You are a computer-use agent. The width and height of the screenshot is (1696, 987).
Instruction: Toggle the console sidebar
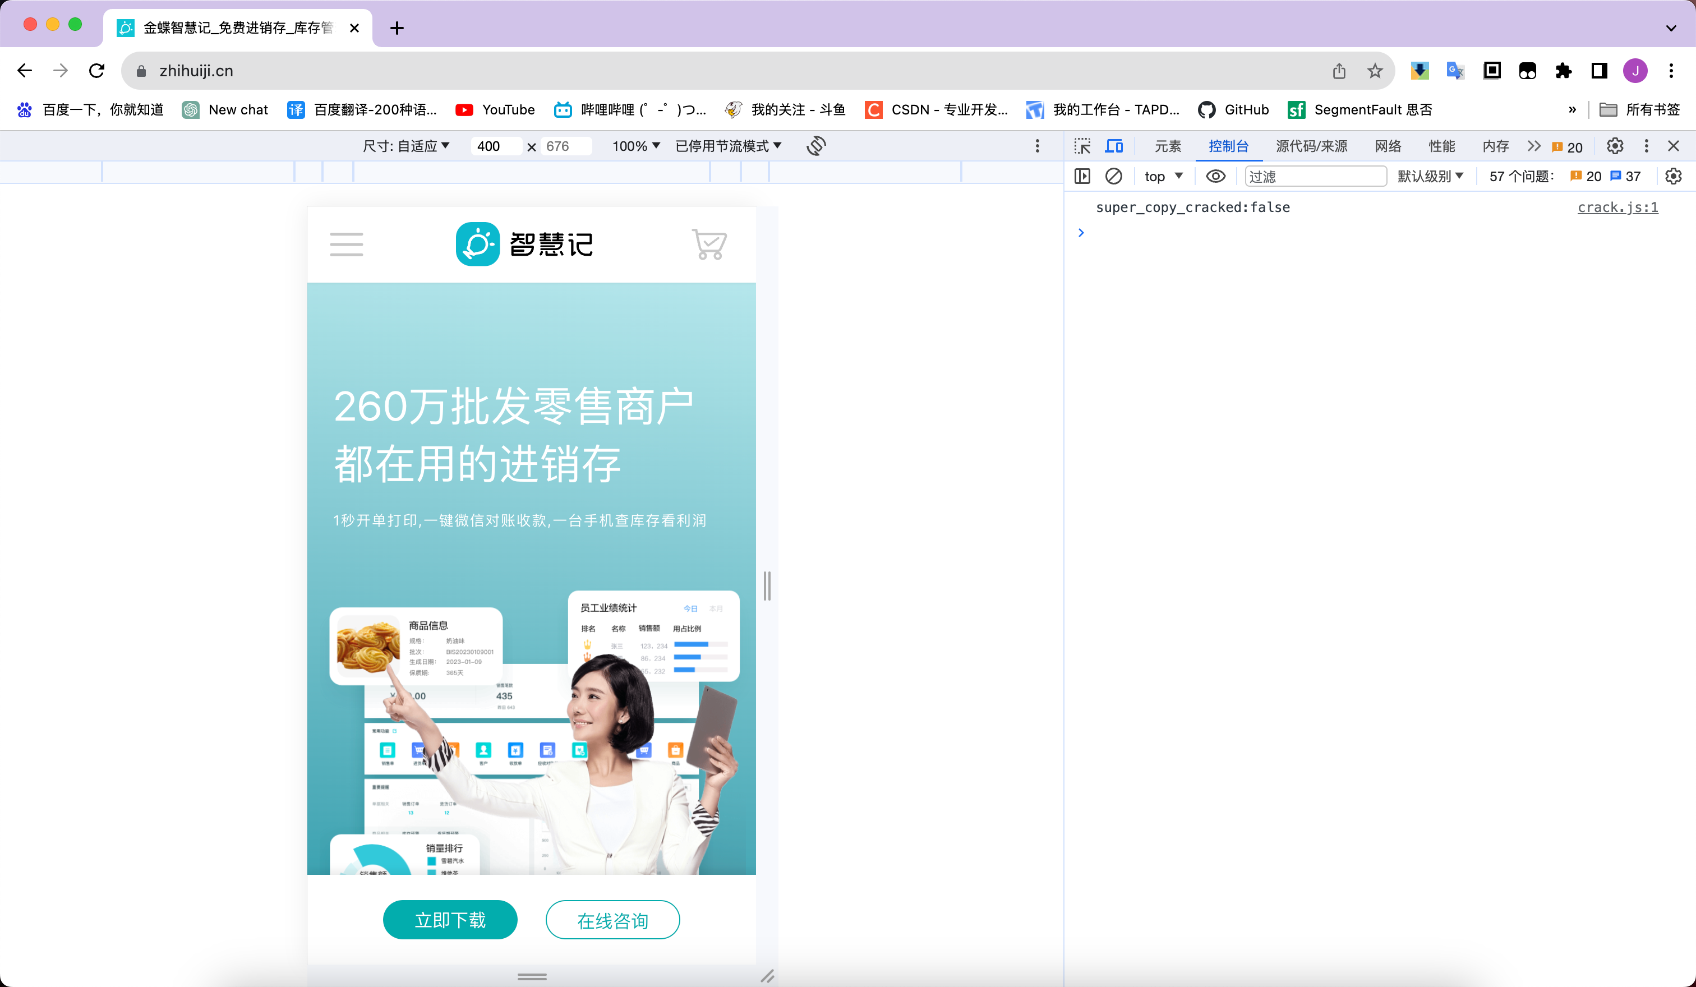pyautogui.click(x=1082, y=176)
